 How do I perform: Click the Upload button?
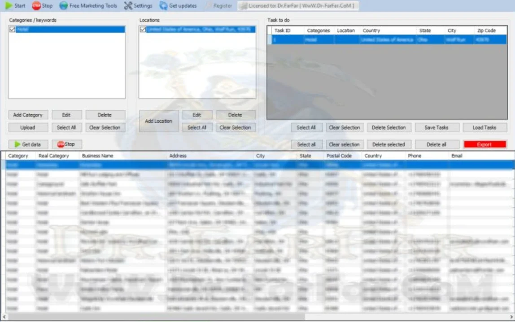28,128
